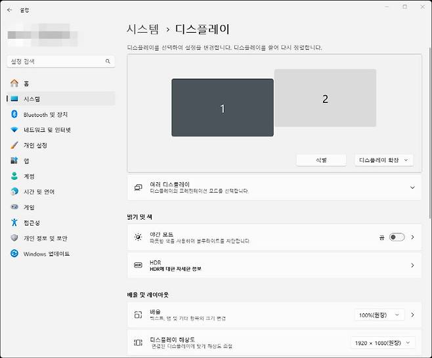Focus the 설정 검색 search field
The width and height of the screenshot is (432, 358).
[x=61, y=62]
